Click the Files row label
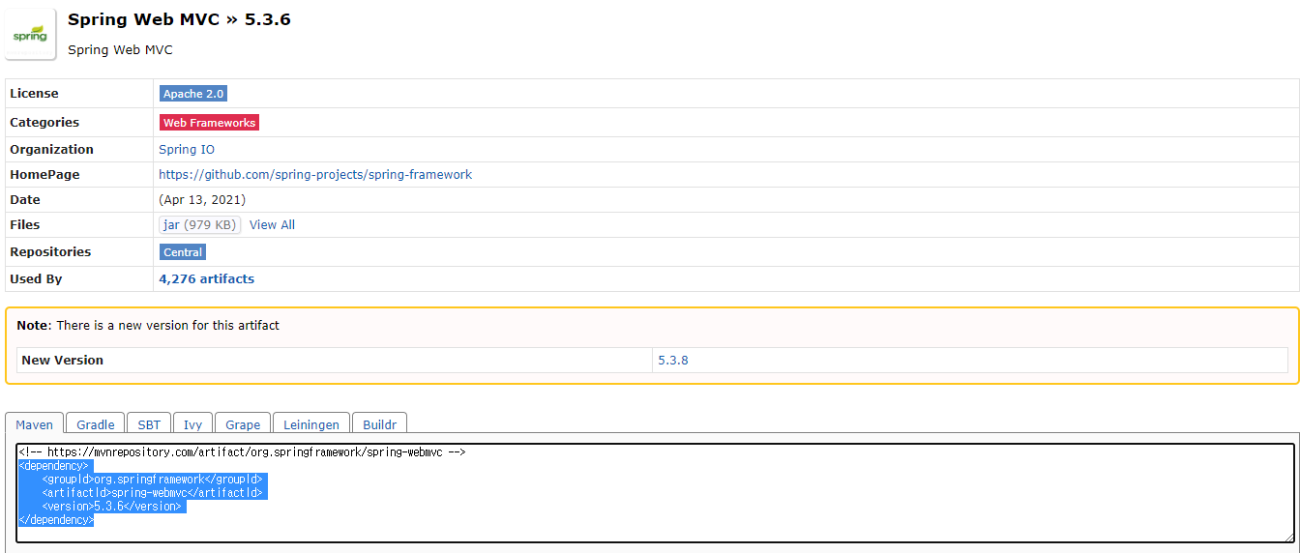Viewport: 1300px width, 553px height. (25, 224)
